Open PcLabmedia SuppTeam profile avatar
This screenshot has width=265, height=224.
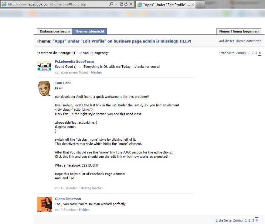[44, 66]
